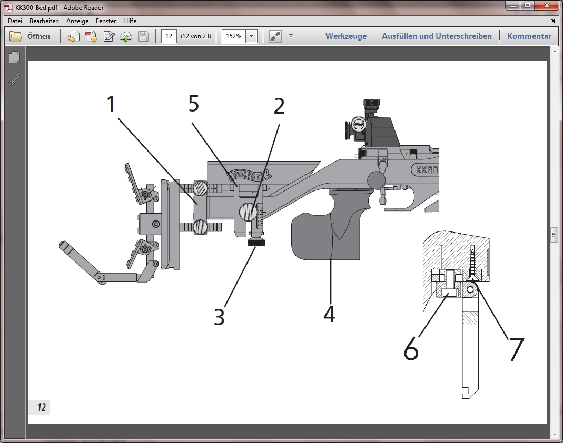Screen dimensions: 563x443
Task: Click the vertical scrollbar thumb
Action: click(554, 235)
